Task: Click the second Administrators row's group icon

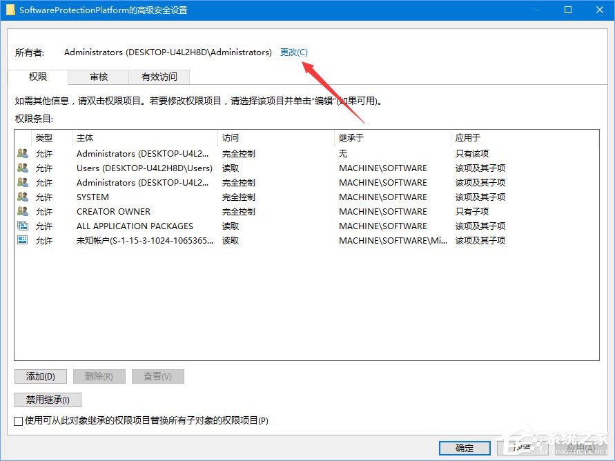Action: click(21, 182)
